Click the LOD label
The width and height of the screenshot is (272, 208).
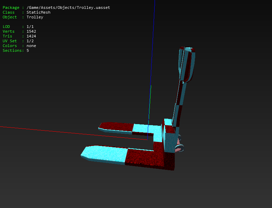6,27
